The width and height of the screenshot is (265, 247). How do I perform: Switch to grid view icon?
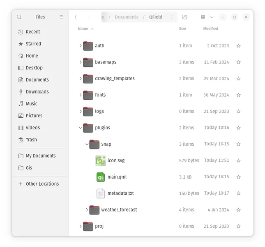(203, 17)
